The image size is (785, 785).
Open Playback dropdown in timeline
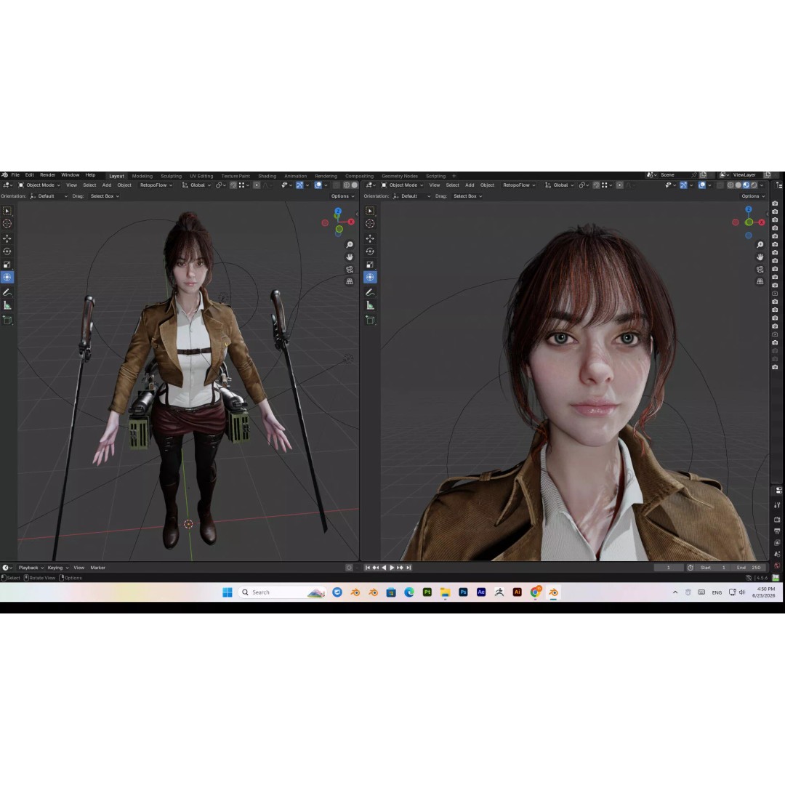coord(31,568)
